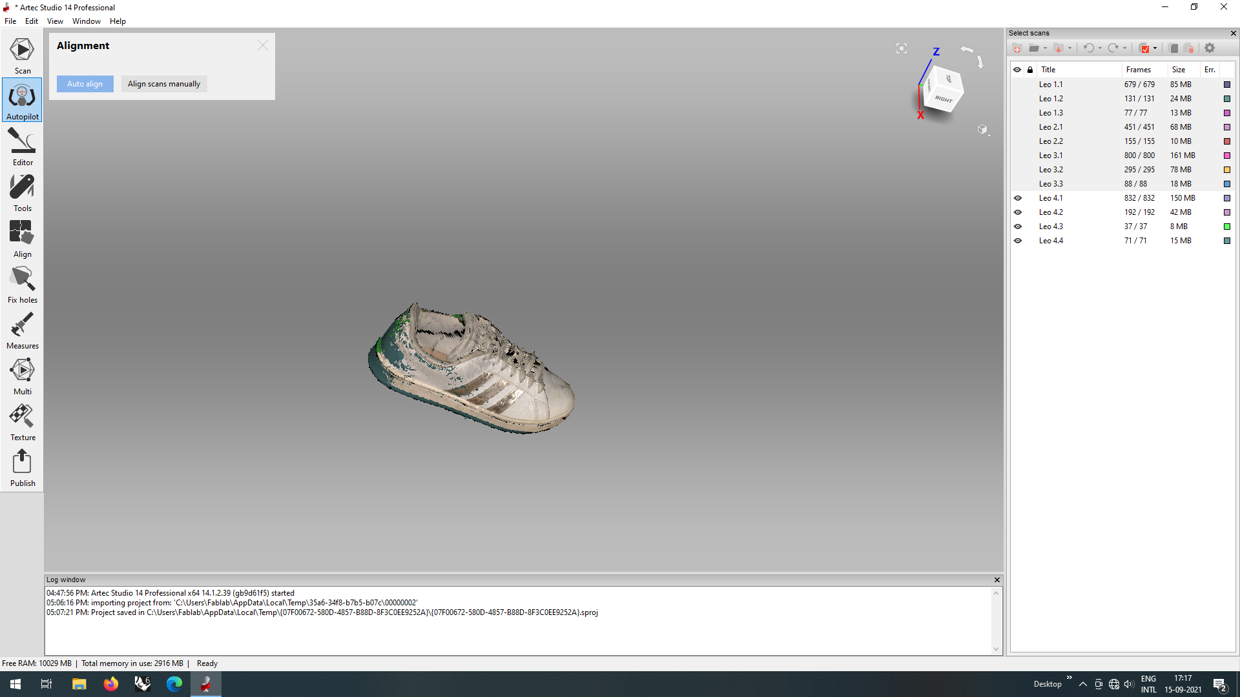1240x697 pixels.
Task: Open the Tools panel
Action: pyautogui.click(x=22, y=192)
